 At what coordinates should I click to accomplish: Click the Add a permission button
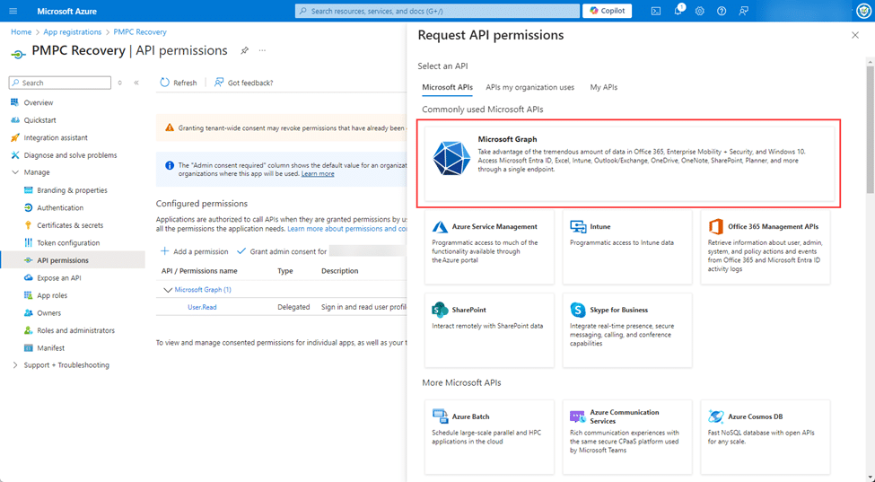click(x=194, y=251)
